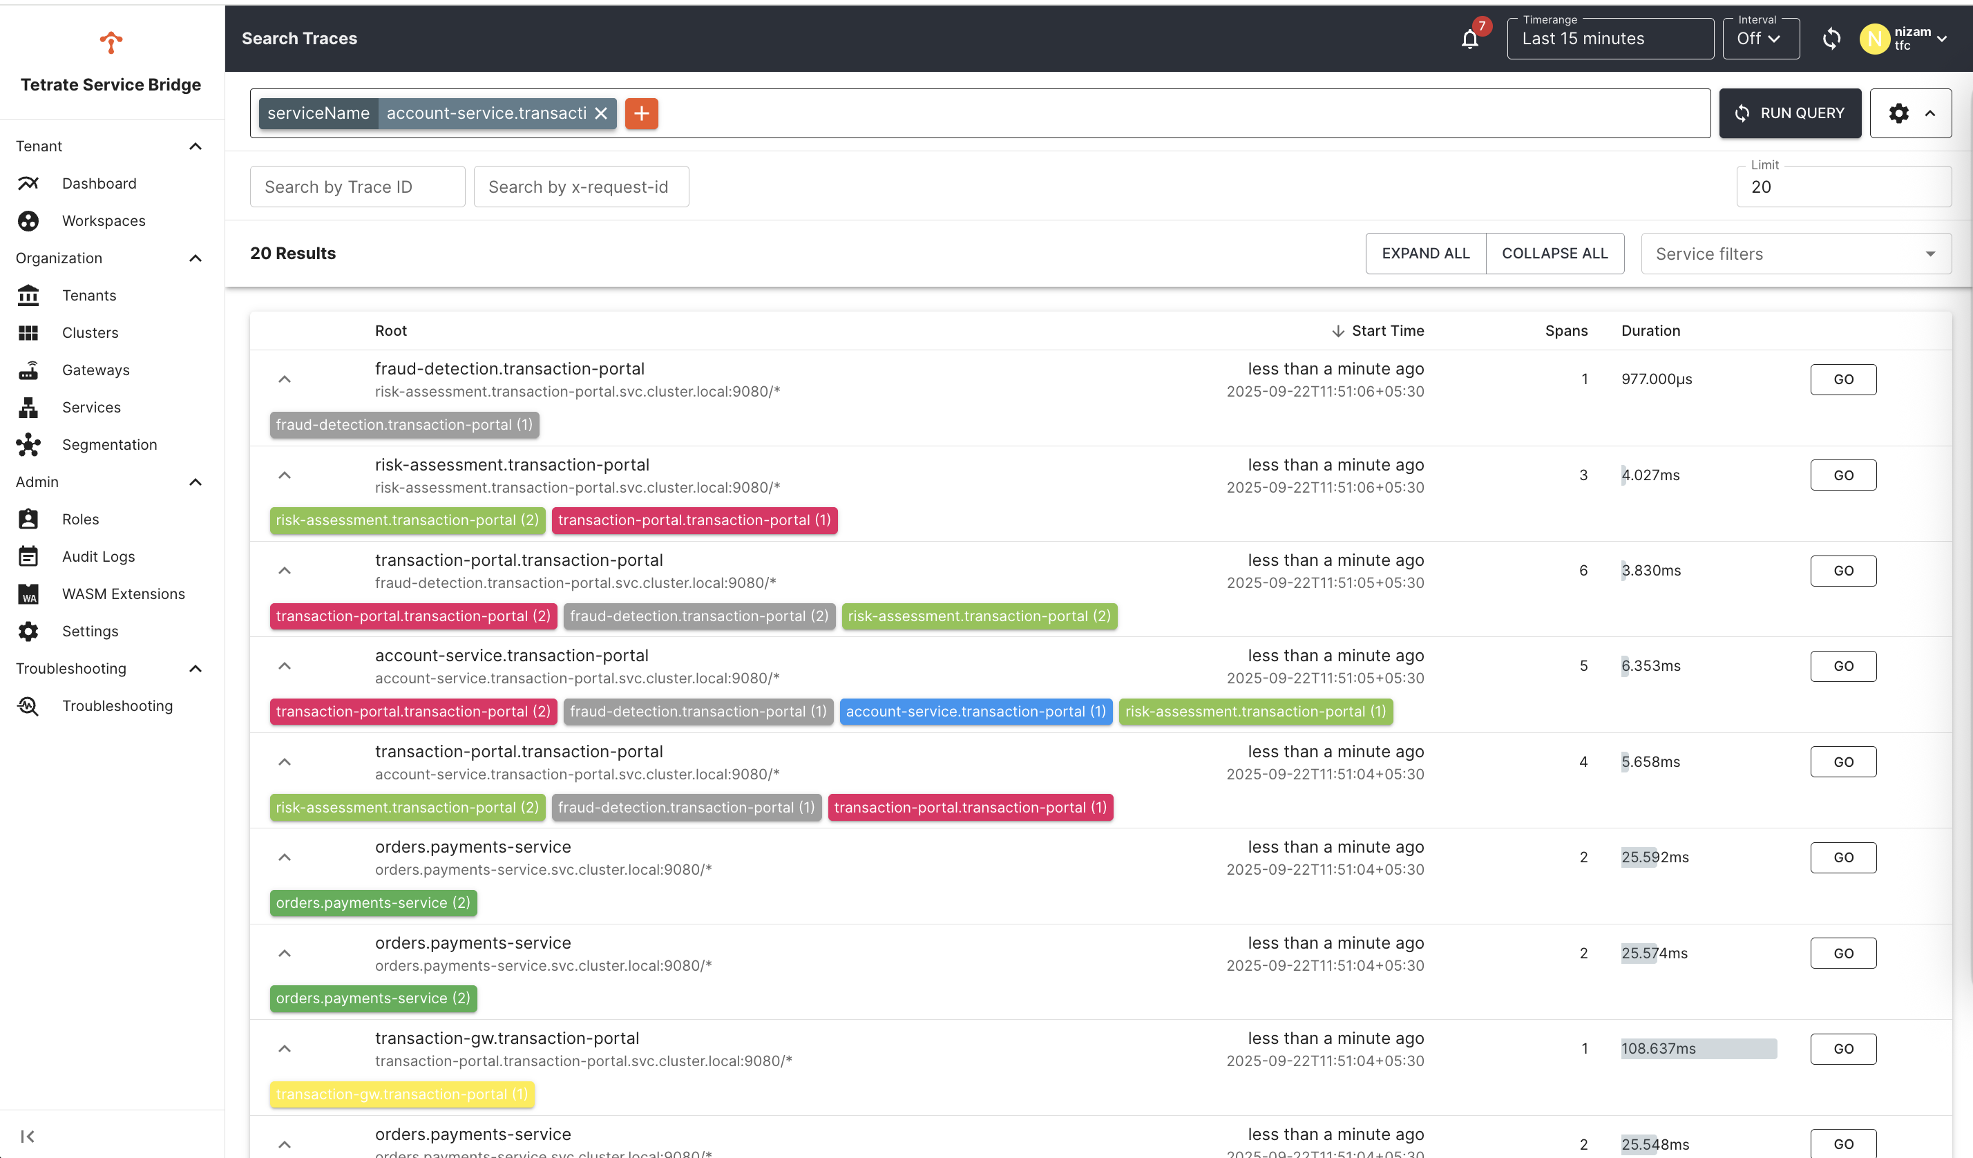Viewport: 1973px width, 1158px height.
Task: Open Segmentation from the sidebar
Action: pyautogui.click(x=109, y=445)
